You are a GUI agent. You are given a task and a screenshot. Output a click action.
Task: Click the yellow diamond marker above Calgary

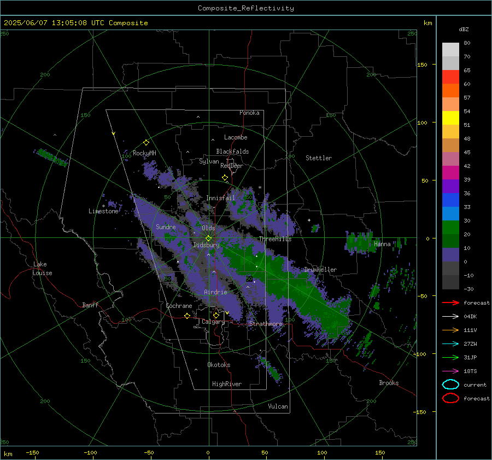[216, 315]
